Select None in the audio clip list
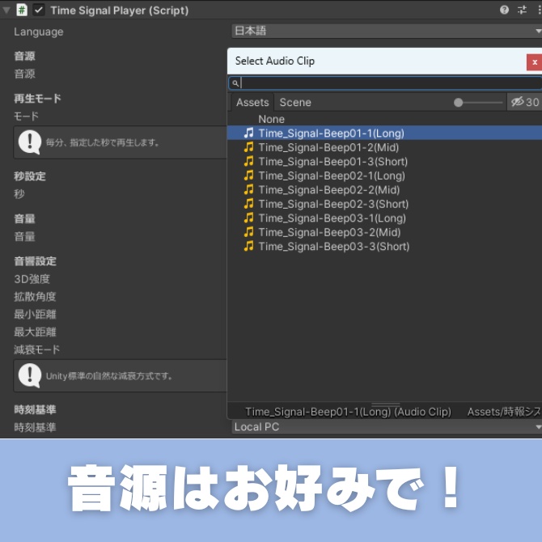The image size is (542, 542). 384,119
